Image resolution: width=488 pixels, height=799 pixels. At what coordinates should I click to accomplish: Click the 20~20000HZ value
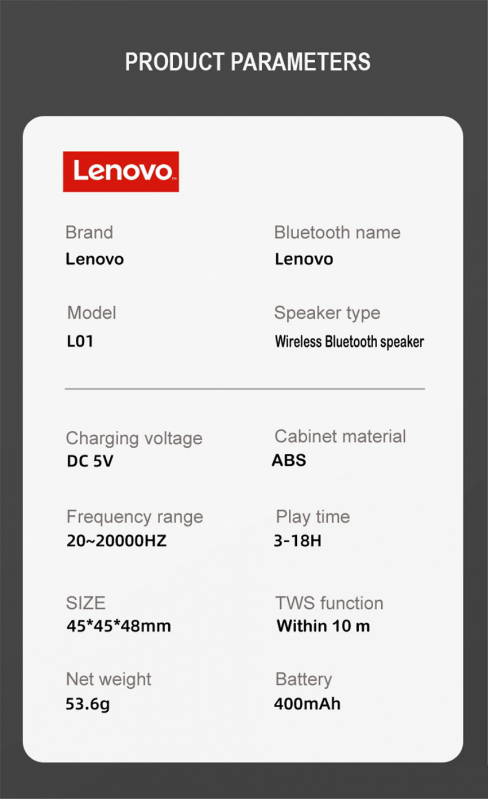click(x=117, y=541)
